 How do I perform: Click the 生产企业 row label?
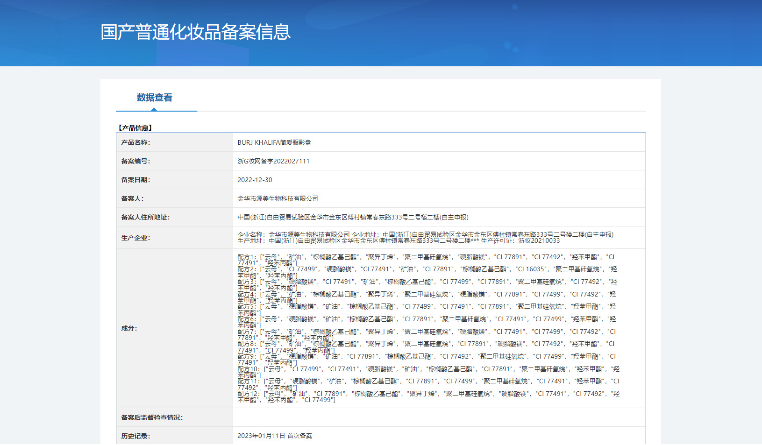click(135, 238)
